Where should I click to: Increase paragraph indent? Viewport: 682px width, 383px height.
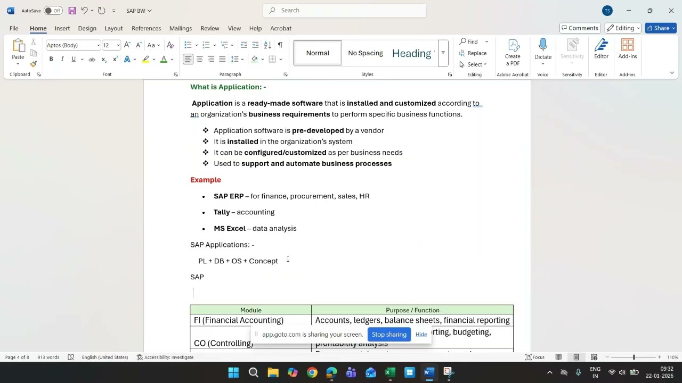coord(255,45)
